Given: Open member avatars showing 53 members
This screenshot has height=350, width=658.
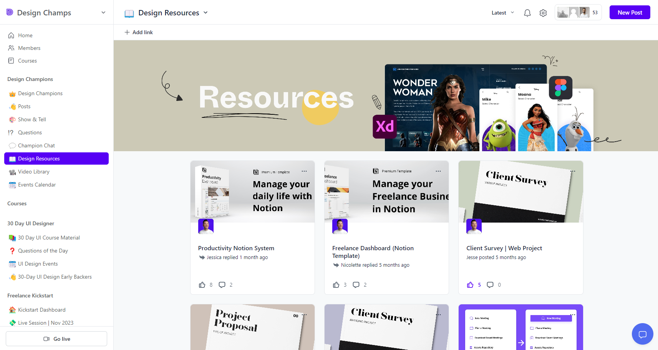Looking at the screenshot, I should pyautogui.click(x=578, y=13).
